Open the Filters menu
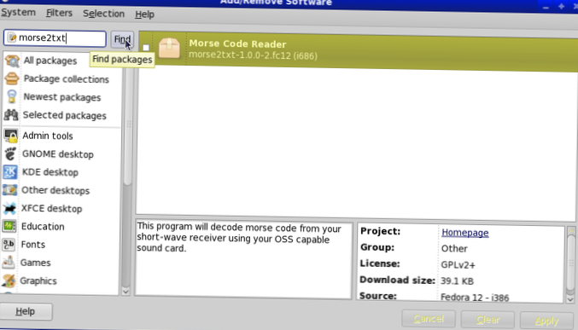The image size is (578, 330). pos(59,13)
